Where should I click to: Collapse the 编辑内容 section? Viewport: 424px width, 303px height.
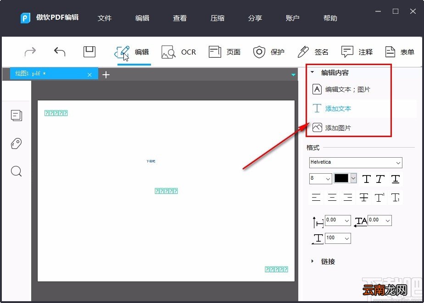(312, 72)
